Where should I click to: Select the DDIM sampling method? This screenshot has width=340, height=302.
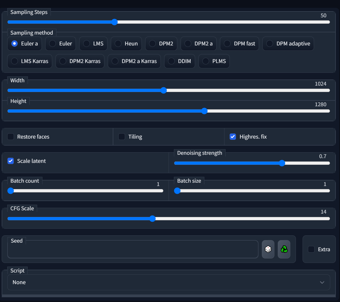[x=171, y=61]
